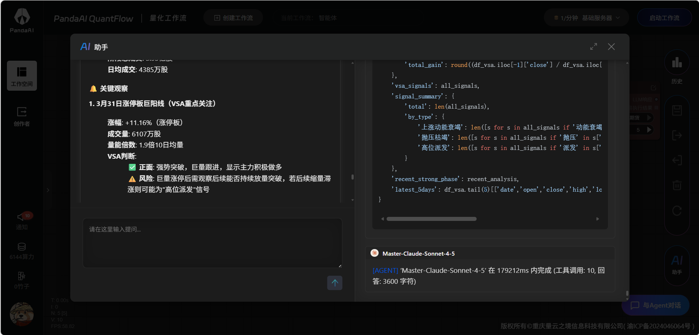Image resolution: width=699 pixels, height=335 pixels.
Task: Open the 工作空间 workspace panel
Action: coord(22,76)
